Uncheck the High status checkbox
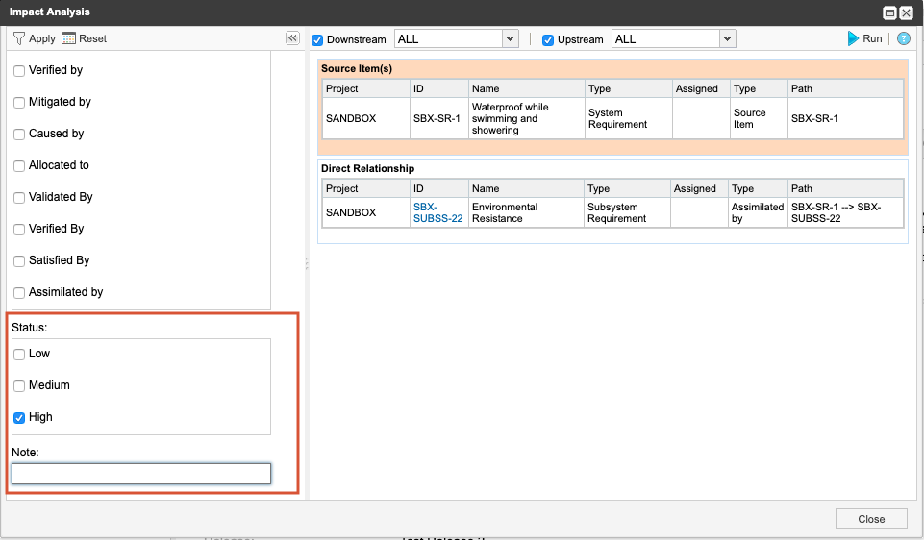This screenshot has height=540, width=924. [19, 418]
